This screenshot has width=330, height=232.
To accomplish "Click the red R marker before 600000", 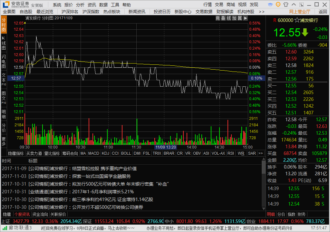I will (x=275, y=20).
